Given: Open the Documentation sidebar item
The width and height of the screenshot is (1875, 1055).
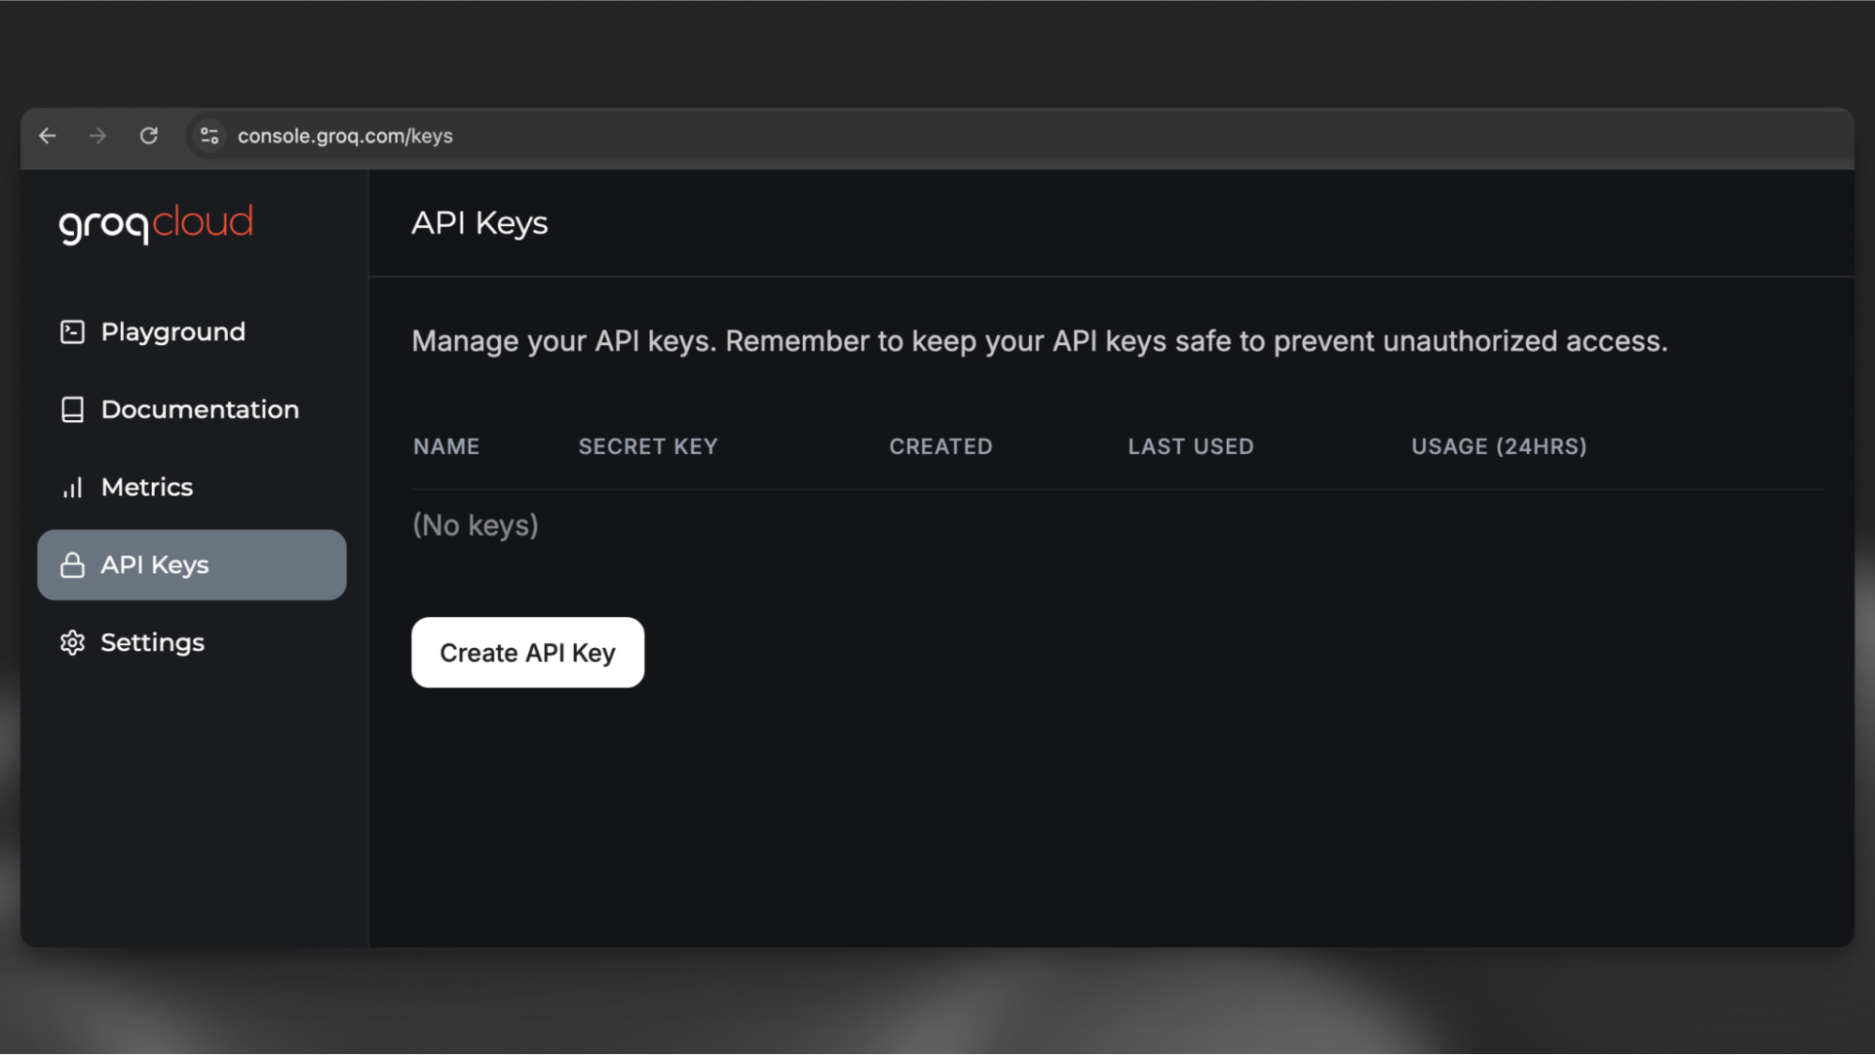Looking at the screenshot, I should (x=200, y=409).
